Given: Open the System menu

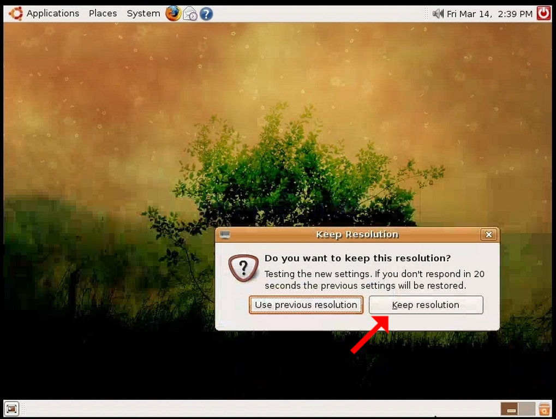Looking at the screenshot, I should pos(144,14).
